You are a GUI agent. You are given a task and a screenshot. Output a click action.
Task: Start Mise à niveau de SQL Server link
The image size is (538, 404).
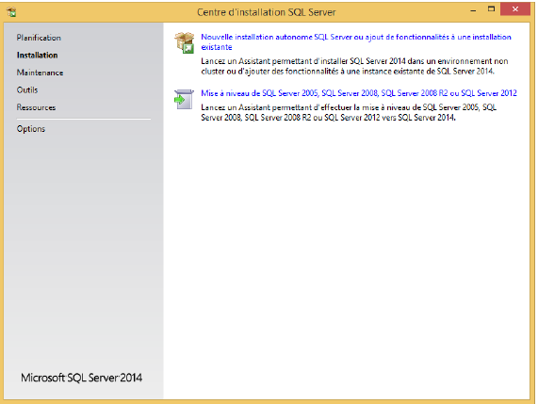(x=359, y=93)
